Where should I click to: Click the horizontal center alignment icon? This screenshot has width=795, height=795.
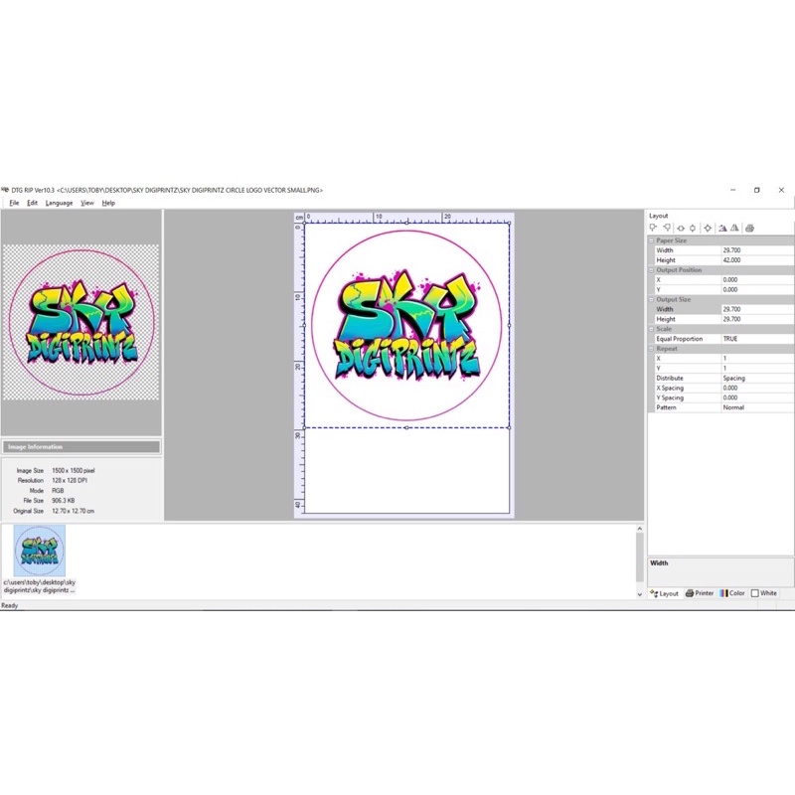[x=681, y=228]
